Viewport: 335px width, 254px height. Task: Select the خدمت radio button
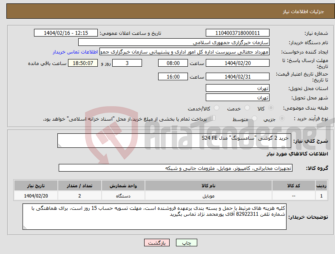click(247, 108)
